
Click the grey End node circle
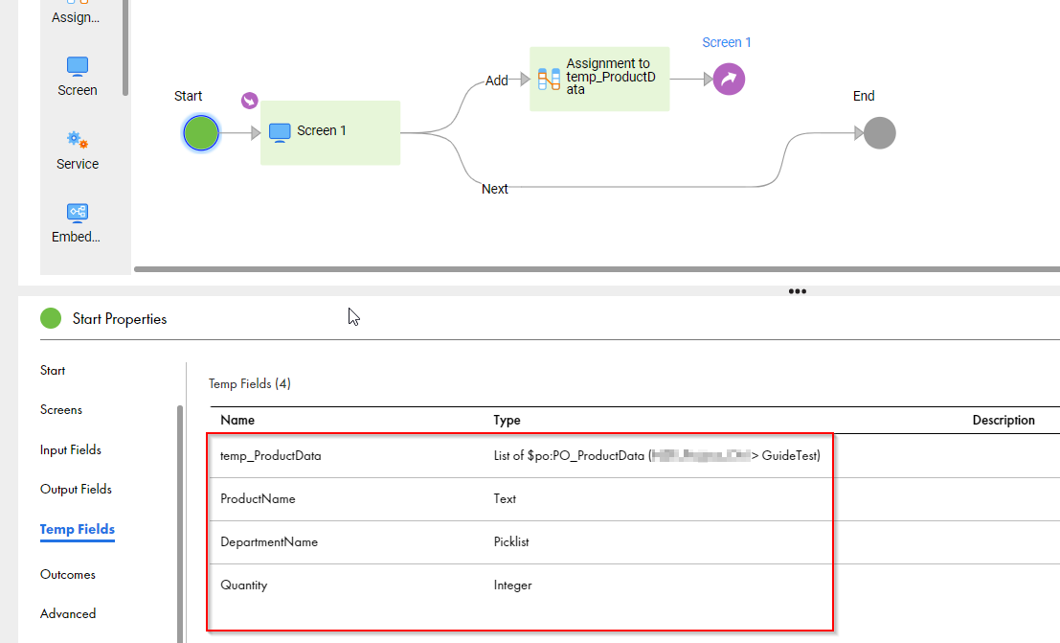tap(879, 132)
